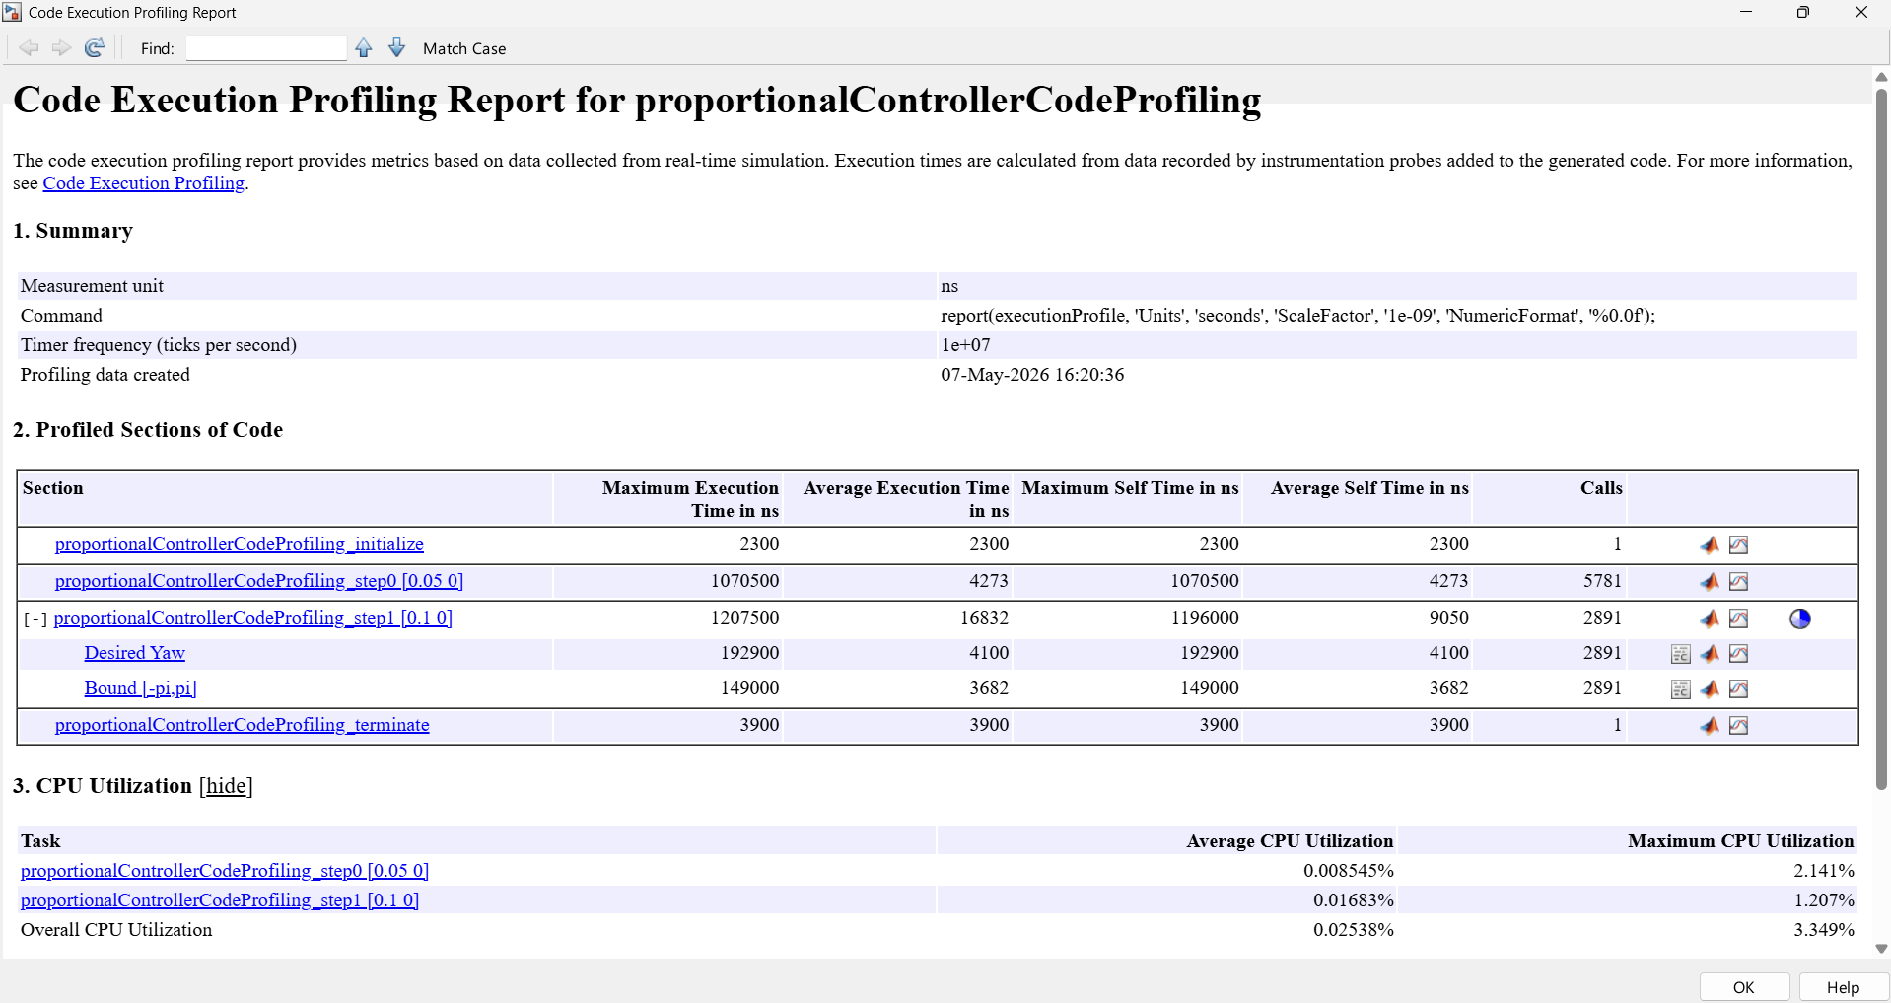Open proportionalControllerCodeProfiling_terminate section link
The height and width of the screenshot is (1003, 1891).
pos(243,725)
